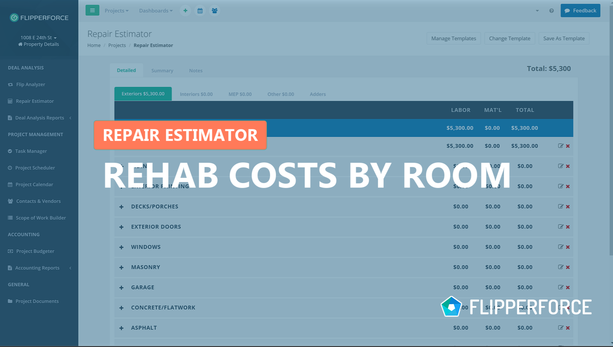Open the Projects dropdown menu
This screenshot has height=347, width=613.
(116, 10)
